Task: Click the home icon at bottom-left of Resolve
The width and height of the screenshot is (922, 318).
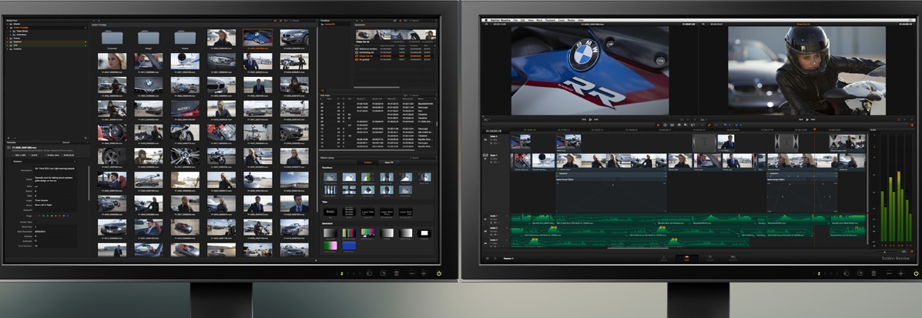Action: [x=487, y=258]
